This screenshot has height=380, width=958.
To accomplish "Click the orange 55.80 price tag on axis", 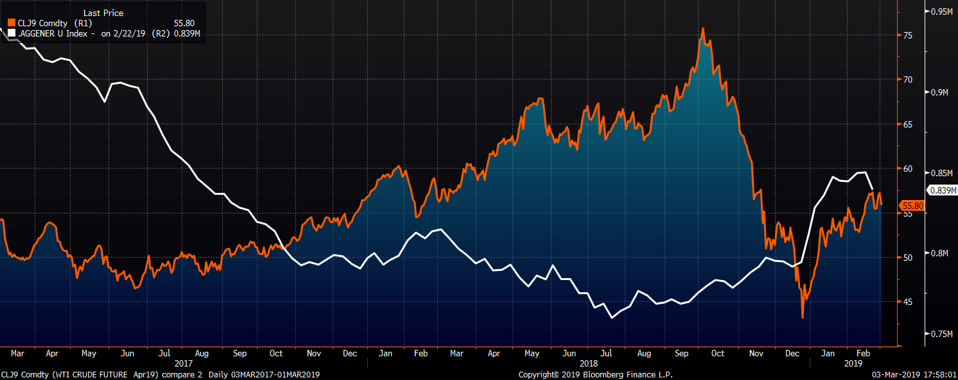I will click(x=912, y=206).
